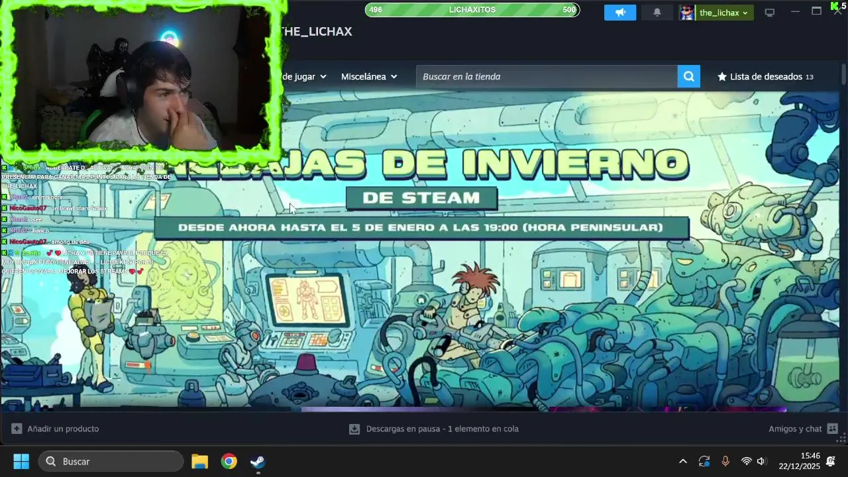Click the store page vertical scrollbar
The image size is (848, 477).
843,75
